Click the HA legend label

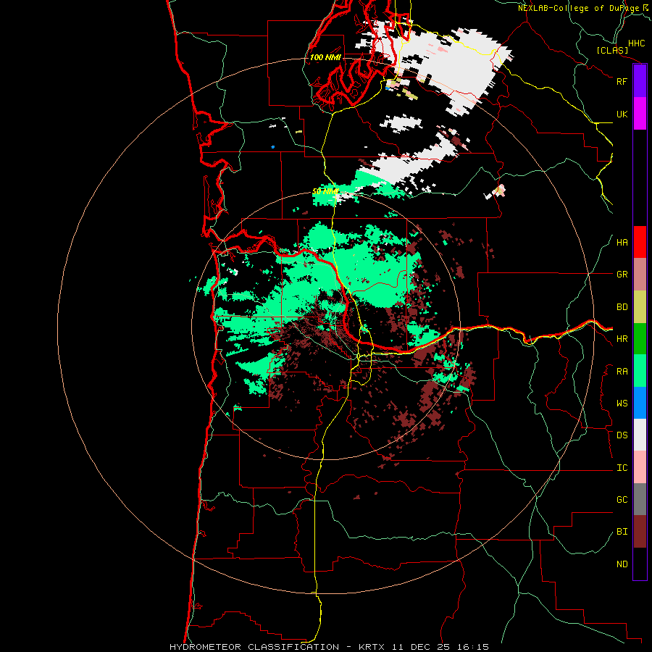coord(622,243)
